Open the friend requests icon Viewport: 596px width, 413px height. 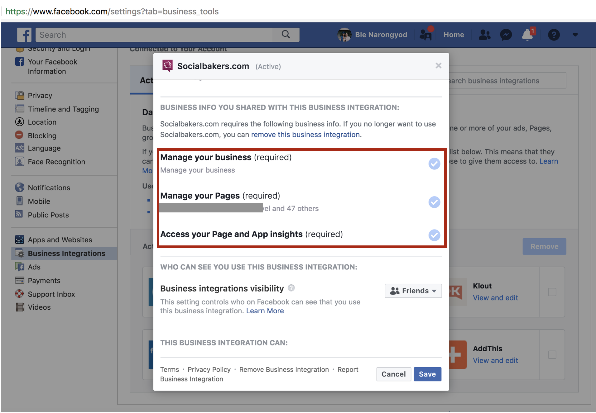484,35
